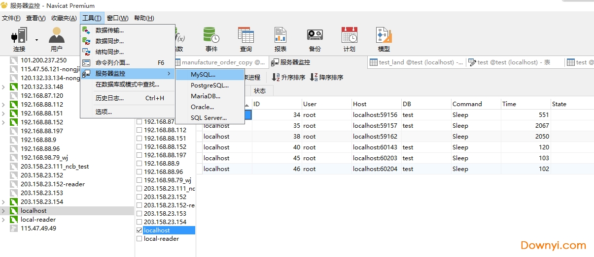The width and height of the screenshot is (594, 257).
Task: Click the descending sort (降序排序) button
Action: (326, 78)
